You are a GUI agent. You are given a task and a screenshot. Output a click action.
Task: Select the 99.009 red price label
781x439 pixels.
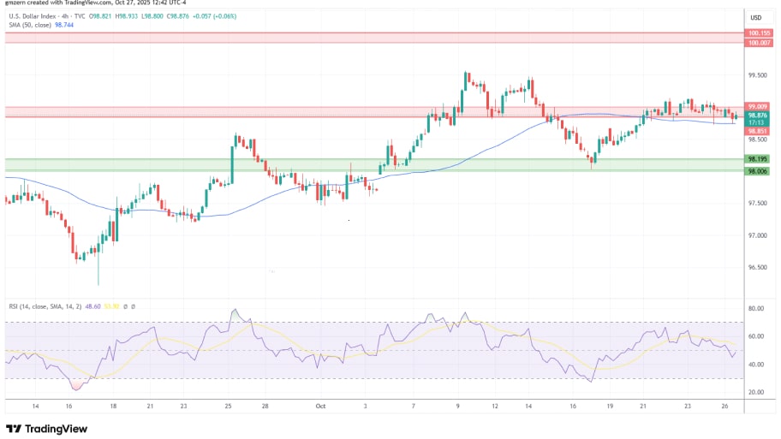[x=757, y=107]
